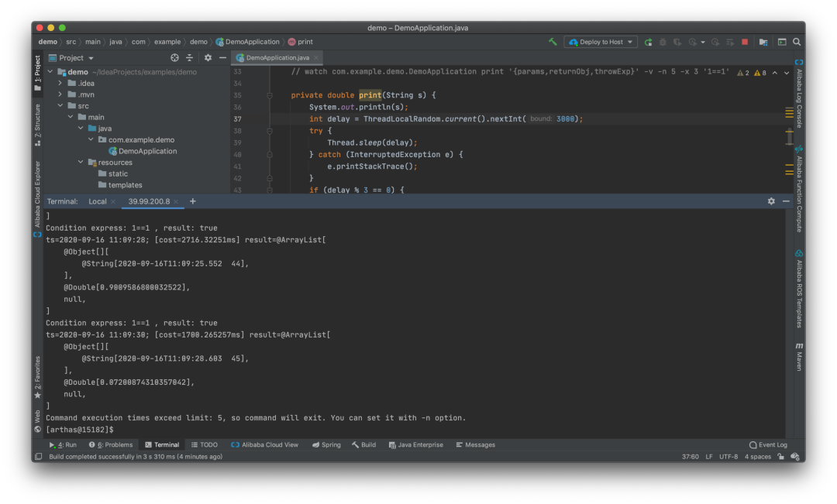Collapse the resources folder node

[81, 163]
